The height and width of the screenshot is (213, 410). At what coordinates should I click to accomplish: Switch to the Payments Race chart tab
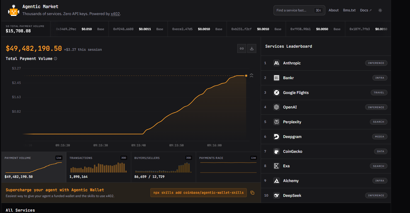pyautogui.click(x=228, y=167)
